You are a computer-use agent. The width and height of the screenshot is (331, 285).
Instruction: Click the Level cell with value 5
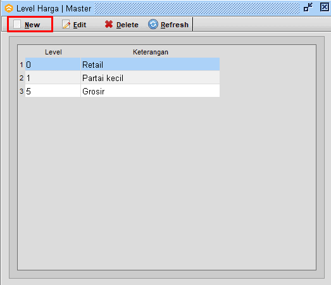pyautogui.click(x=53, y=91)
